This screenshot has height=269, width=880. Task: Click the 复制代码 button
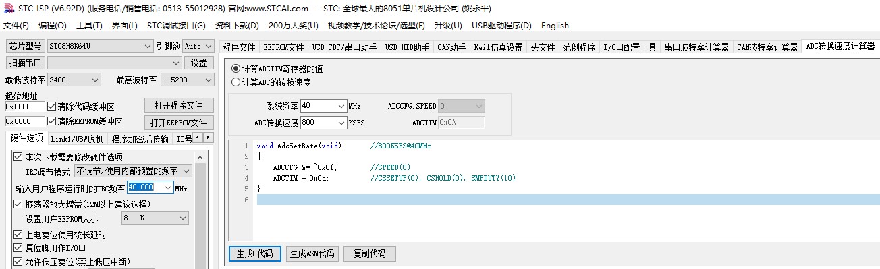click(x=369, y=253)
